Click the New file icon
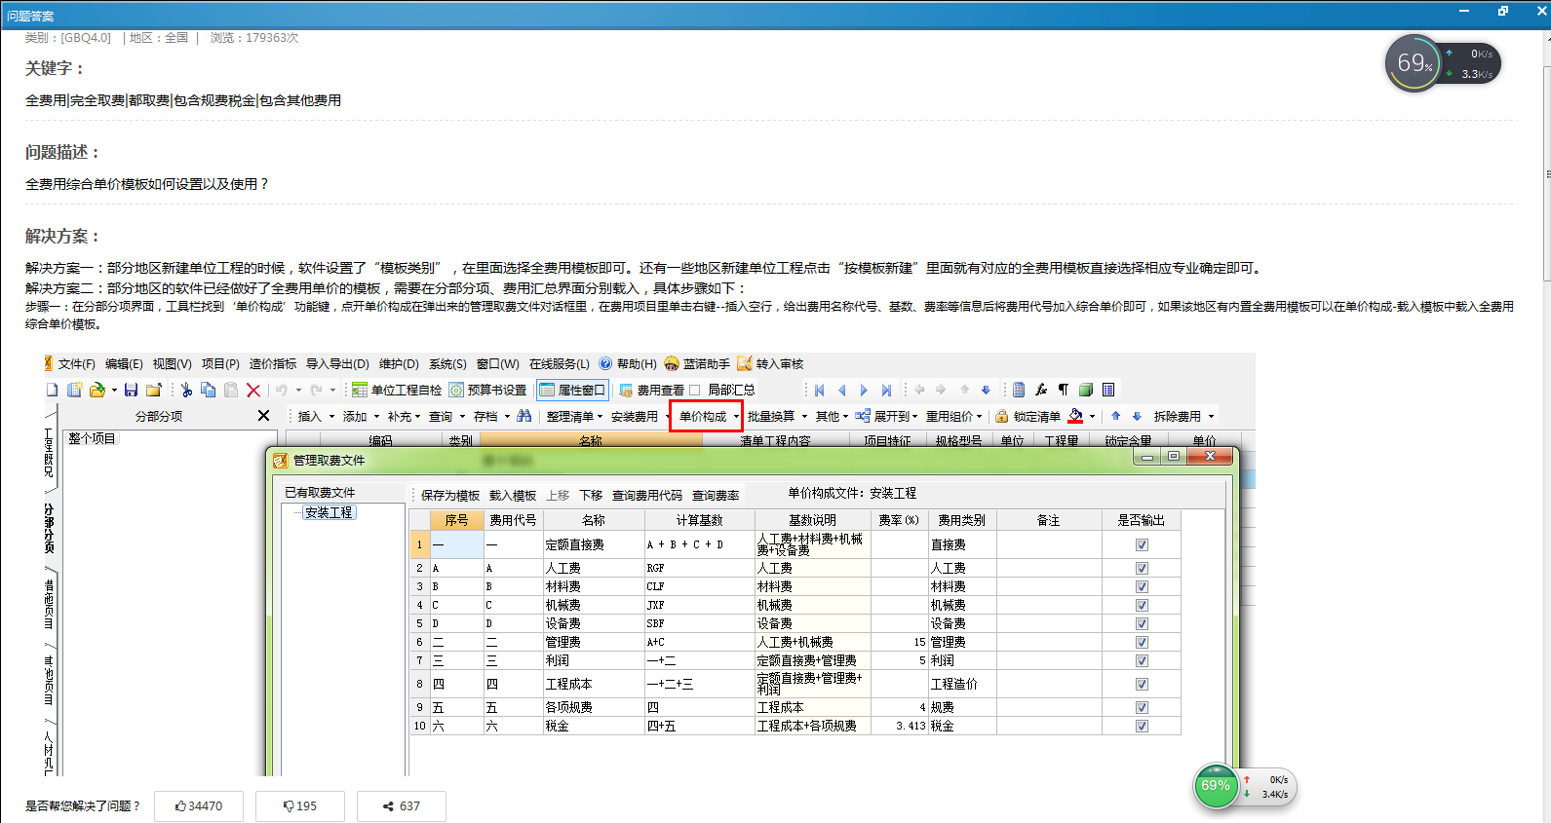 52,390
